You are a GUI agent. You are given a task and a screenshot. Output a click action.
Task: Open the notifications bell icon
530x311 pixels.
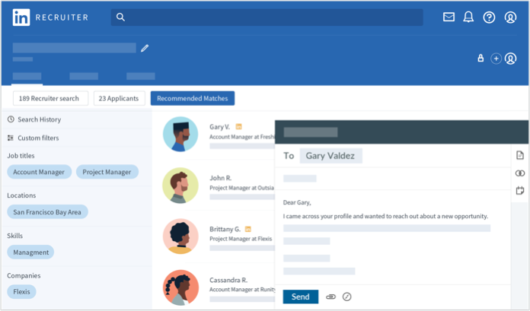pyautogui.click(x=468, y=17)
